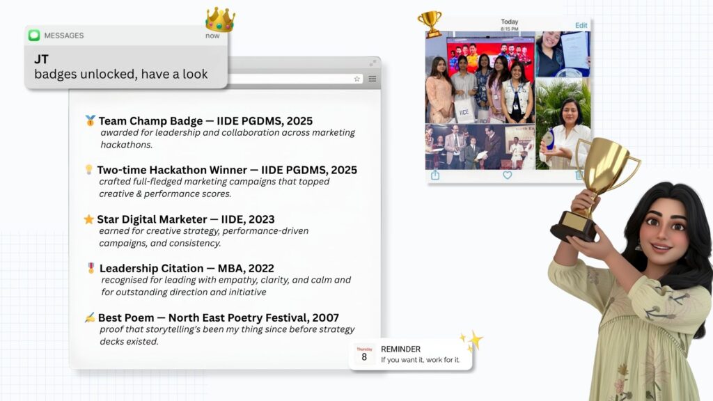This screenshot has height=401, width=713.
Task: Click the gold crown emoji
Action: tap(220, 19)
